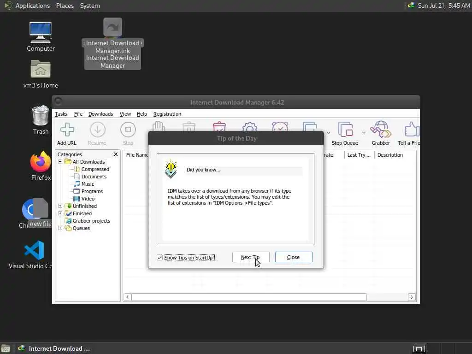Close the Tip of the Day dialog

coord(294,257)
